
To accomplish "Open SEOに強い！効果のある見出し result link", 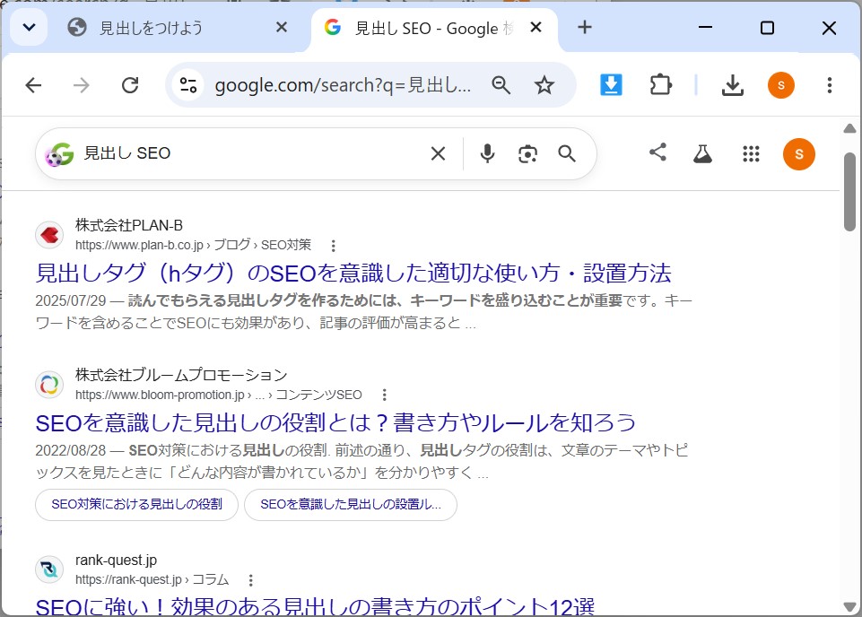I will click(315, 606).
